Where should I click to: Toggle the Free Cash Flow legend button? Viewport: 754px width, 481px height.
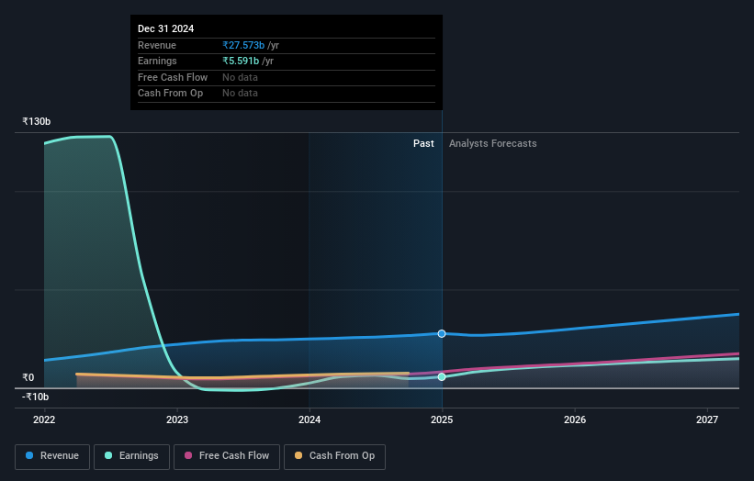(x=227, y=456)
